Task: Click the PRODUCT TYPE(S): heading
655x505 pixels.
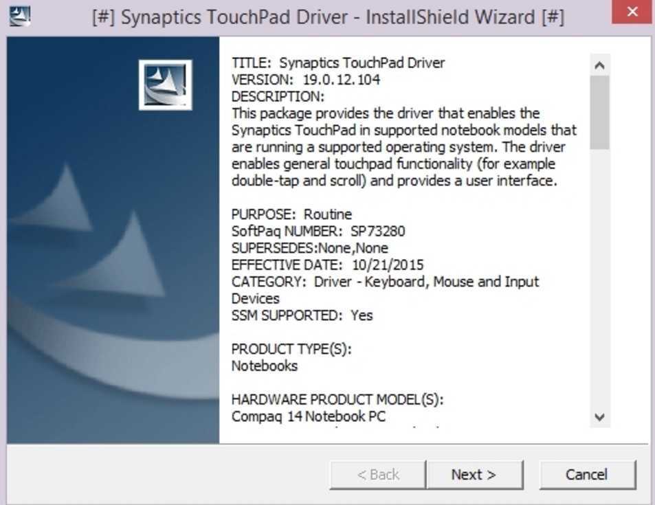Action: [291, 349]
